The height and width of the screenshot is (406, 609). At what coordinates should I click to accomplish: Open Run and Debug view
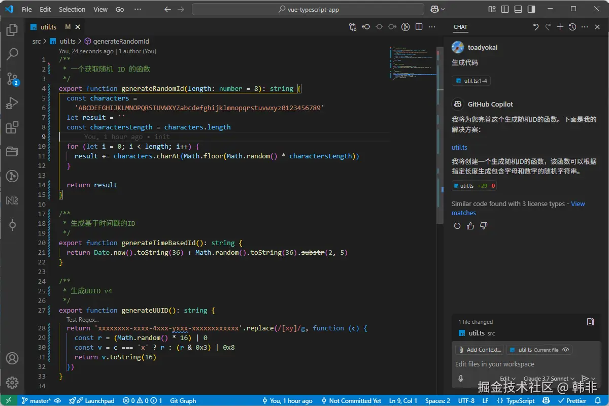click(12, 103)
